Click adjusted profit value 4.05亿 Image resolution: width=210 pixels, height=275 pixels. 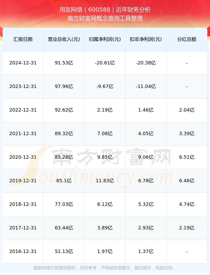click(x=146, y=134)
